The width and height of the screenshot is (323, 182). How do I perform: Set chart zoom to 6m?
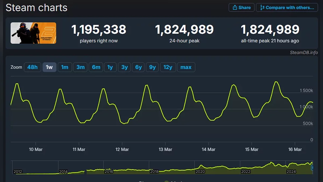point(96,67)
